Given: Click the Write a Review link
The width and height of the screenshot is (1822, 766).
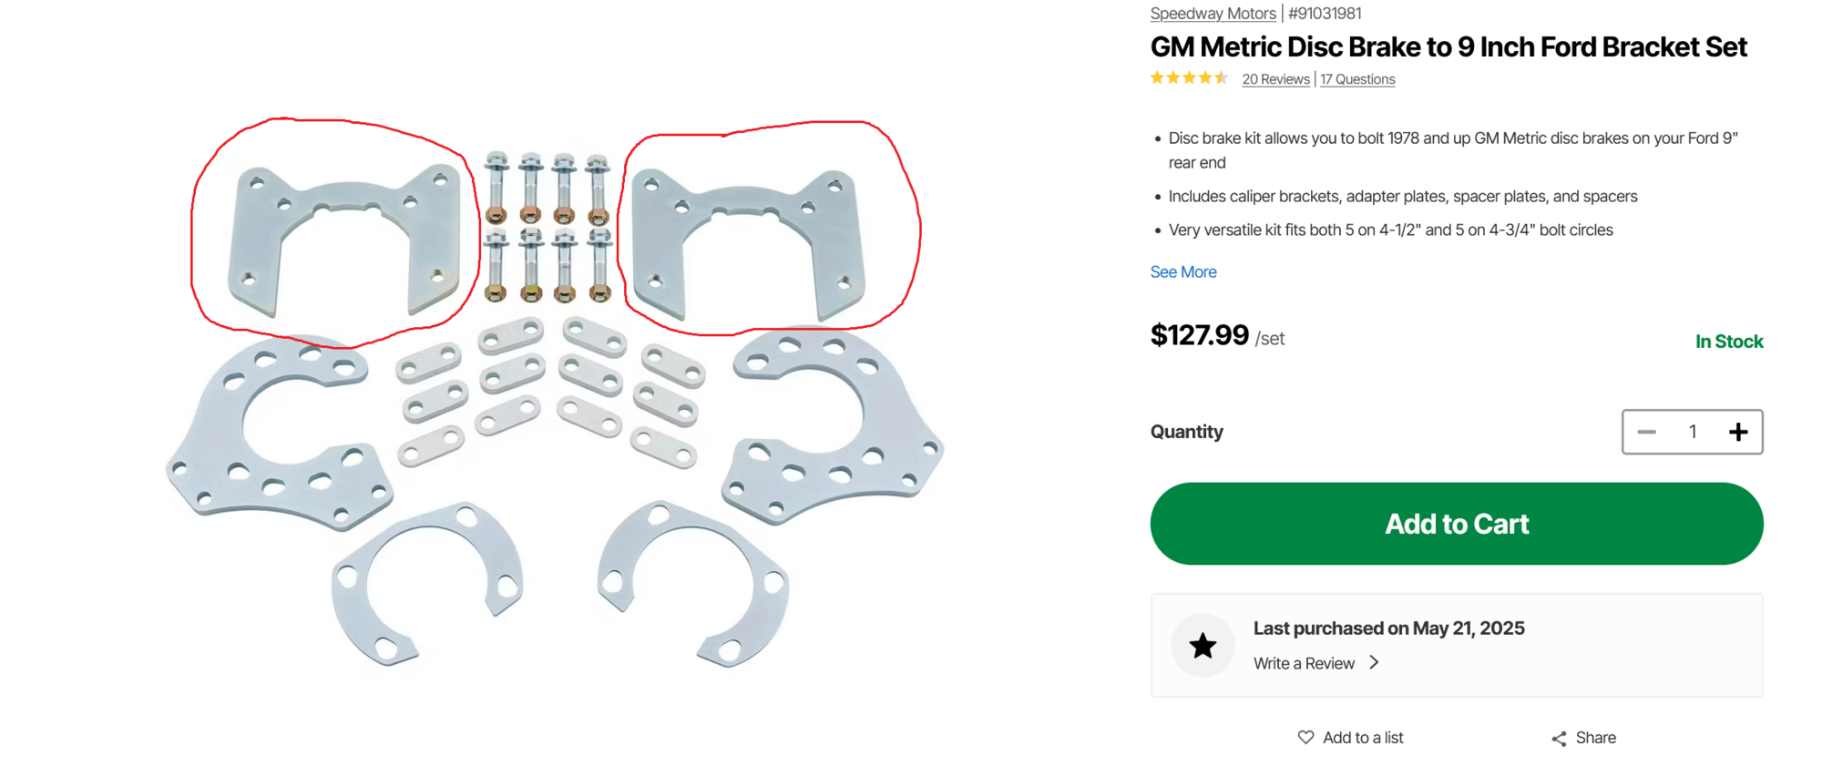Looking at the screenshot, I should coord(1304,664).
